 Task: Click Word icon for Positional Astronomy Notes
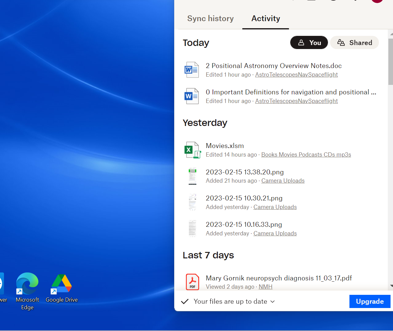point(192,70)
